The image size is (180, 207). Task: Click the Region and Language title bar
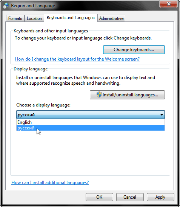tap(85, 6)
